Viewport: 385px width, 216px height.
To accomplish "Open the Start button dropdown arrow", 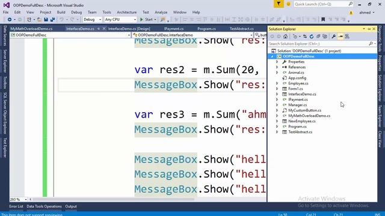I will point(155,20).
